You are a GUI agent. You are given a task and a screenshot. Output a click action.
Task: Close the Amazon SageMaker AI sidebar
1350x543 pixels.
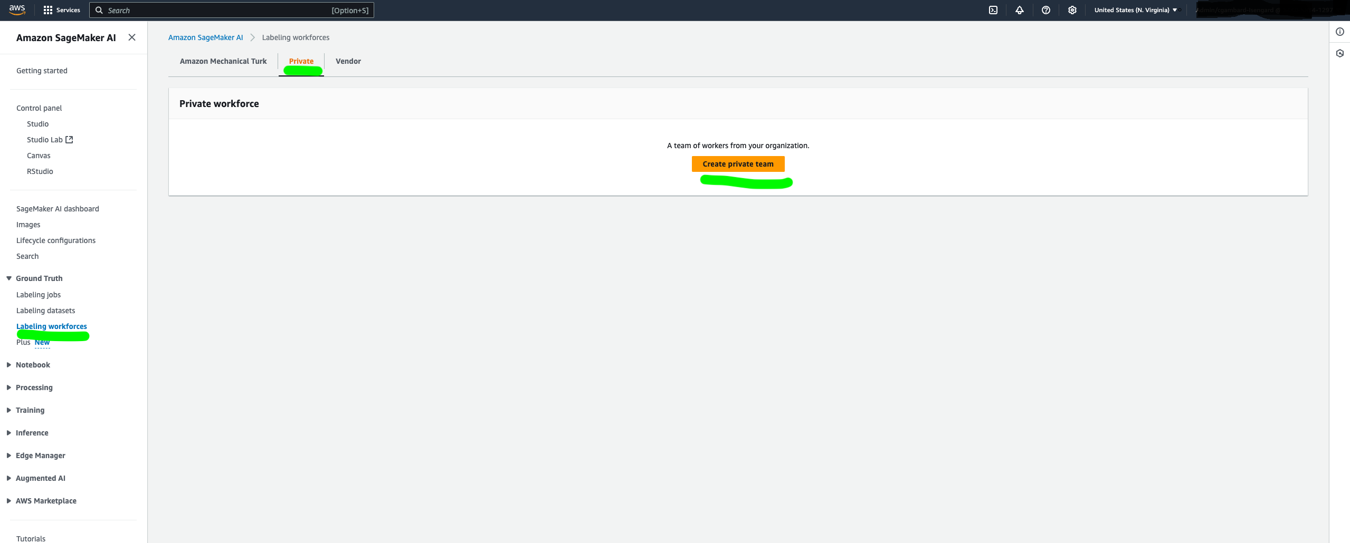tap(132, 37)
